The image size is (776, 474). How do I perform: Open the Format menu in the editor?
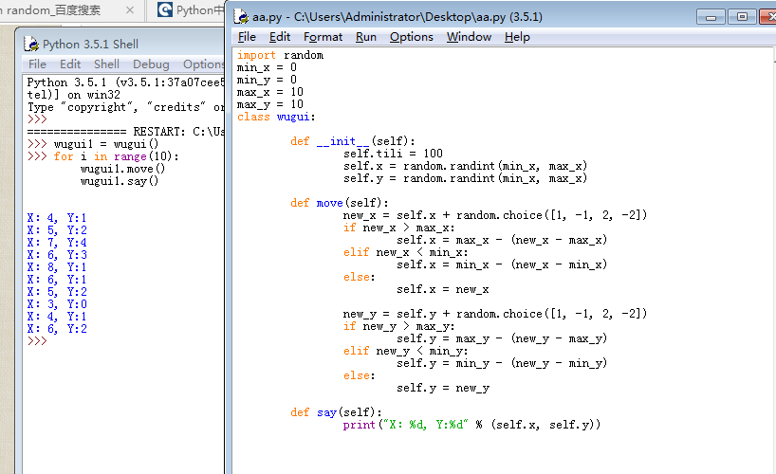[323, 37]
